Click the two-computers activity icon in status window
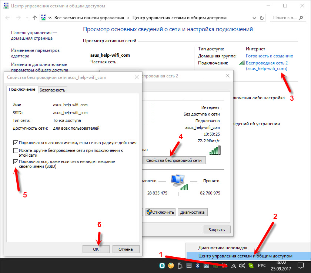The image size is (311, 273). [x=179, y=182]
